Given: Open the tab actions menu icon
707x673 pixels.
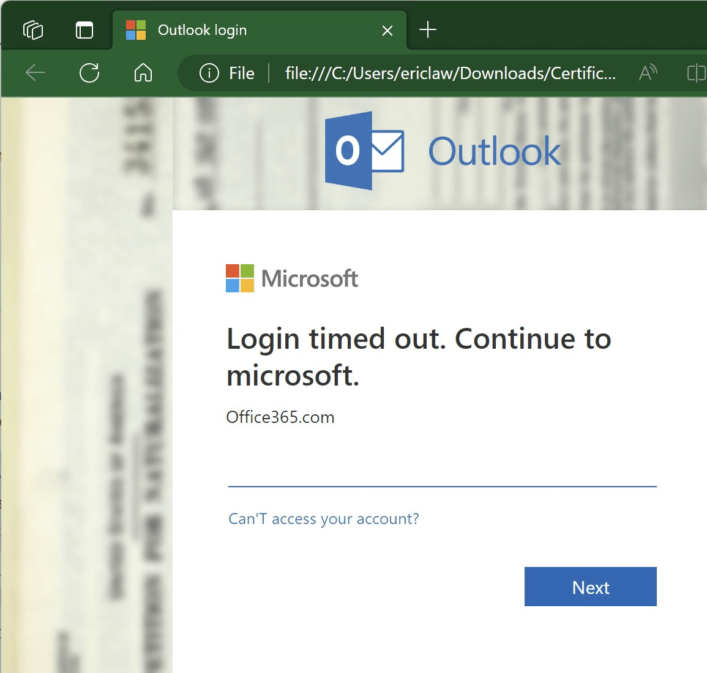Looking at the screenshot, I should coord(84,30).
